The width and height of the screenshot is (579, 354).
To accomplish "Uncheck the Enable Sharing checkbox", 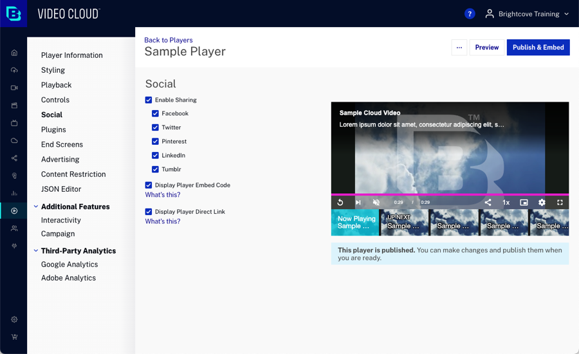I will coord(149,100).
